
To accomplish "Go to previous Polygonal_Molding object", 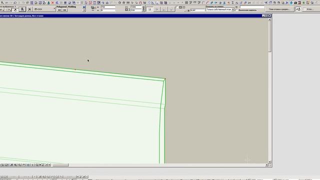I will pyautogui.click(x=59, y=10).
